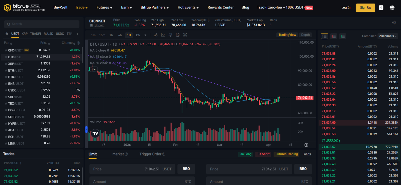Open the 2Decimals precision dropdown
This screenshot has height=185, width=401.
[388, 36]
